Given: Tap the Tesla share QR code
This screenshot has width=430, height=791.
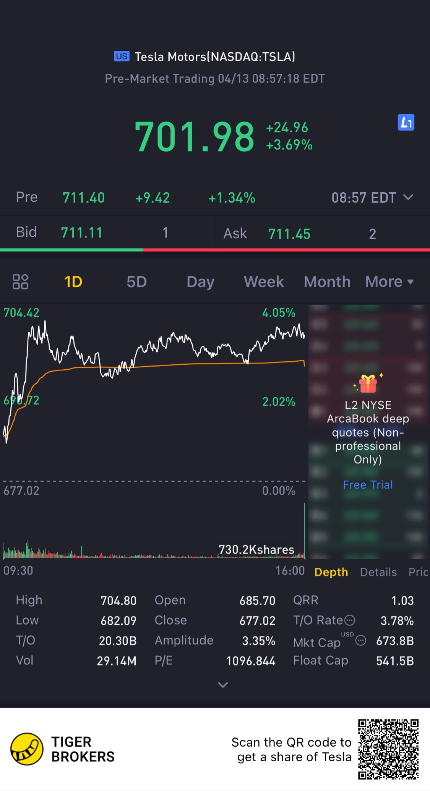Looking at the screenshot, I should point(388,749).
